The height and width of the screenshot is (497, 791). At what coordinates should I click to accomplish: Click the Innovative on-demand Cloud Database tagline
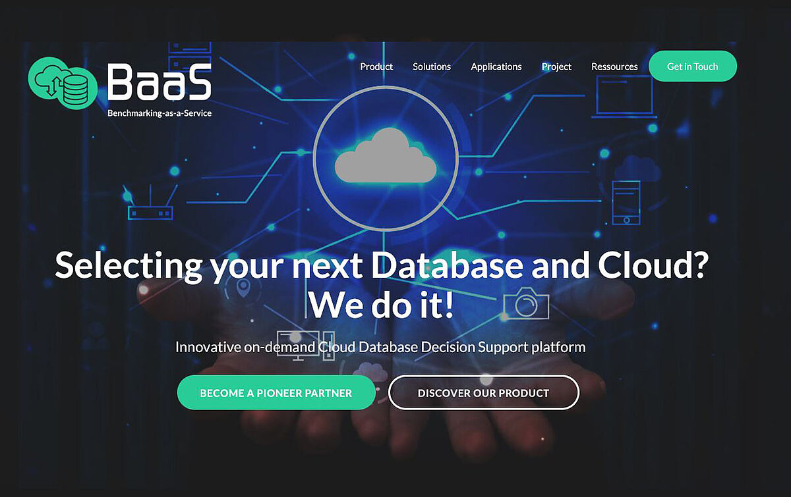tap(380, 346)
